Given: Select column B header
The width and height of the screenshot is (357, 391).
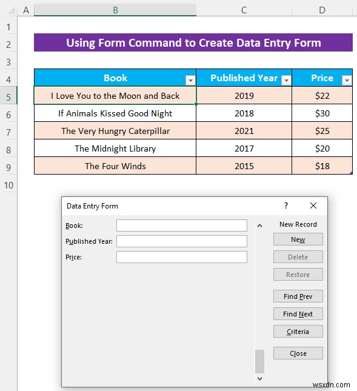Looking at the screenshot, I should (115, 10).
